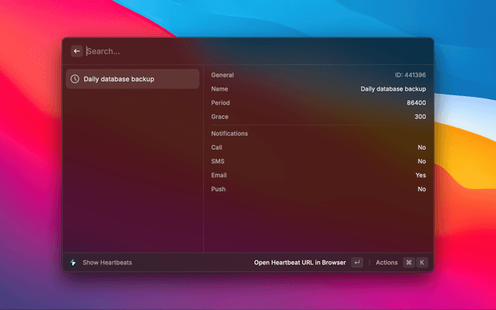Click the Show Heartbeats label

point(107,263)
